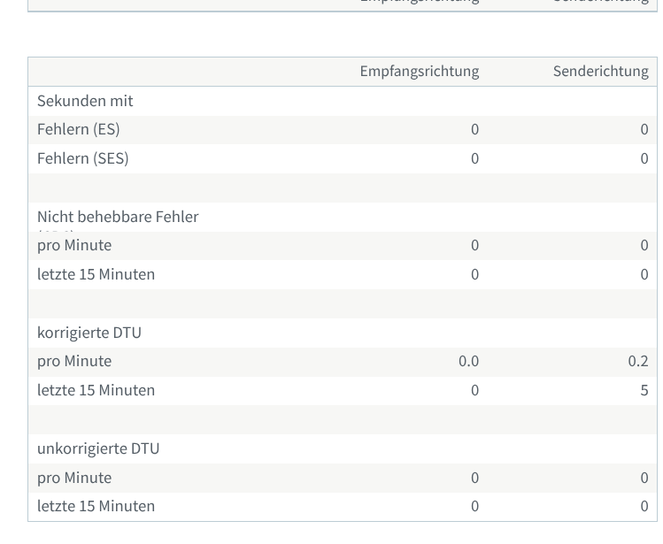This screenshot has height=544, width=663.
Task: Click the "korrigierte DTU" section heading
Action: (89, 333)
